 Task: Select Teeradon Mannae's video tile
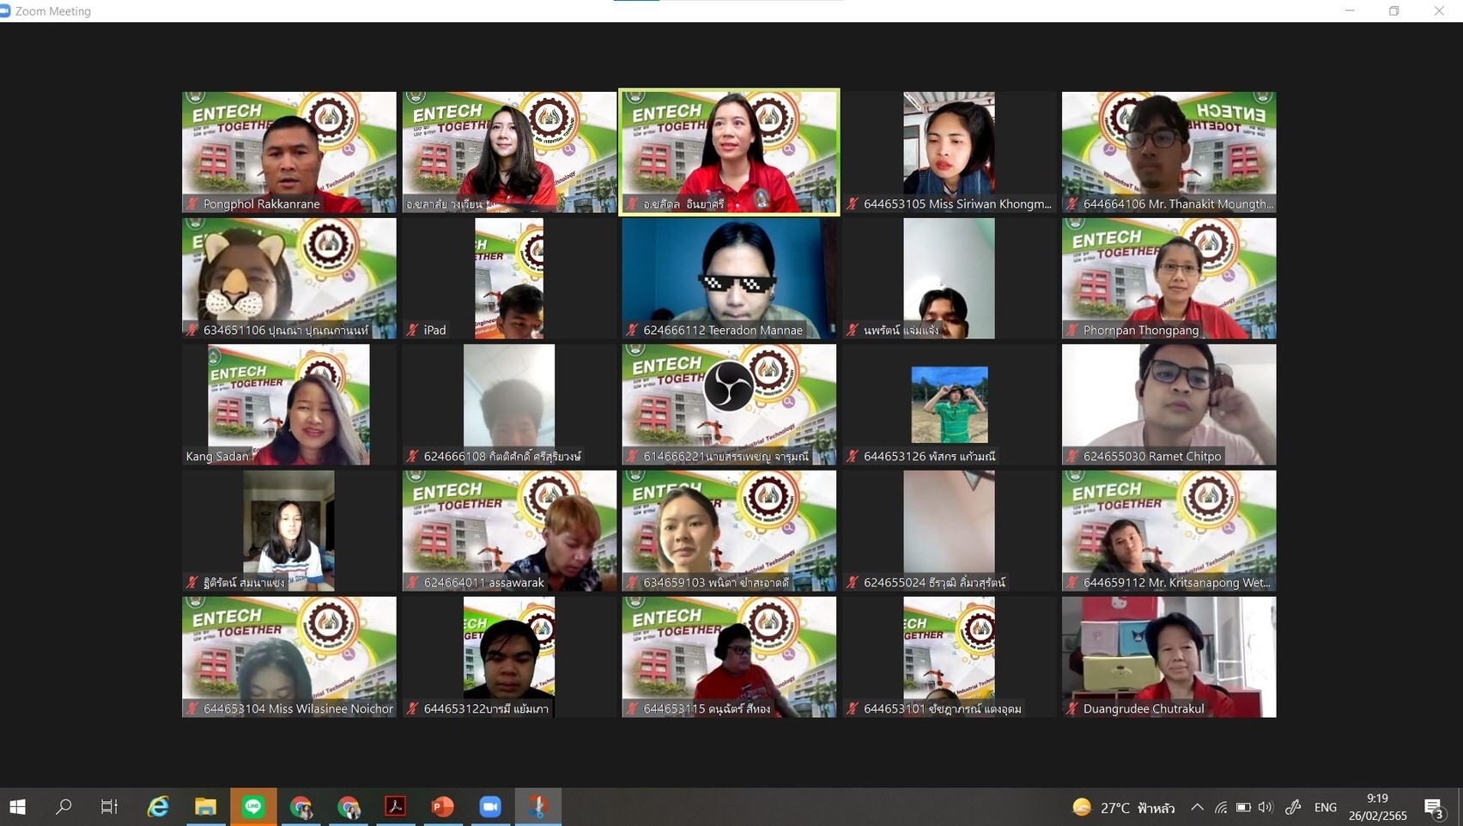pos(729,278)
